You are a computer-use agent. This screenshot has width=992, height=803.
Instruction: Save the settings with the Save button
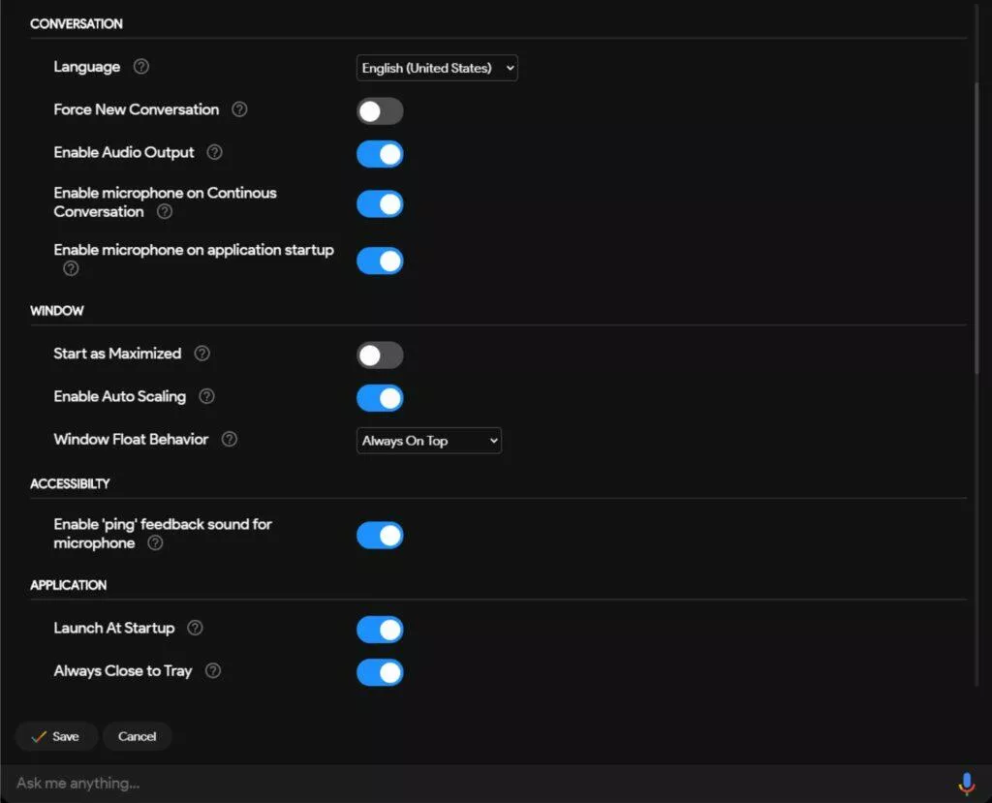tap(56, 736)
